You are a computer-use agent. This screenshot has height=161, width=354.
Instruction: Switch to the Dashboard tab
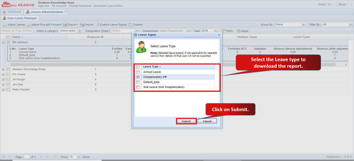tap(12, 12)
